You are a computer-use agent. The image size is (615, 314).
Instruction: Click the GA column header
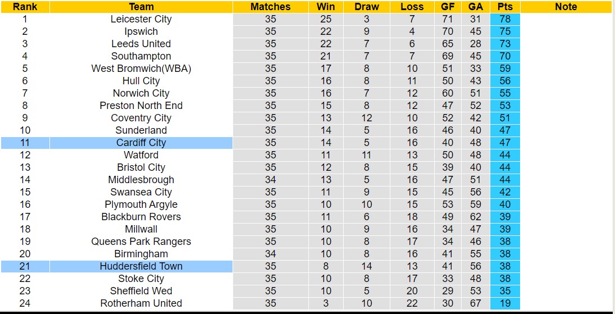point(476,7)
